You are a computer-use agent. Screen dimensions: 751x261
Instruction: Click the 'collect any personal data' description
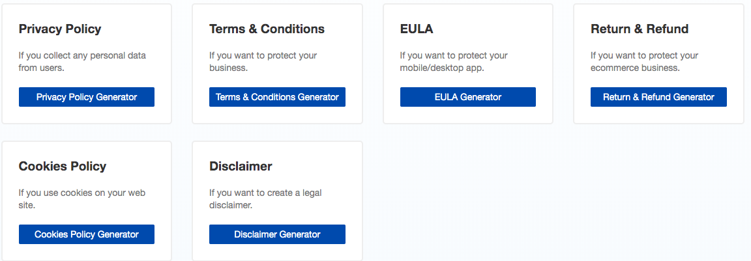[x=82, y=61]
